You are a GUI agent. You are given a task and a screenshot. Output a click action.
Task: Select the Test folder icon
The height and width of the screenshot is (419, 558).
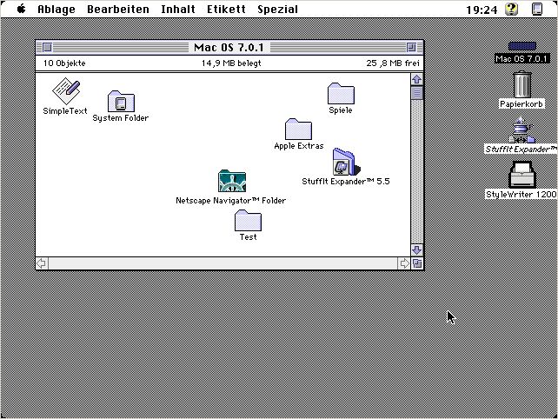(x=248, y=220)
